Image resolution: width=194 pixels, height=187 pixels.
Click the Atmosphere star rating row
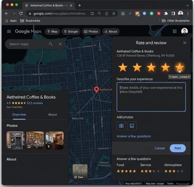tap(174, 171)
